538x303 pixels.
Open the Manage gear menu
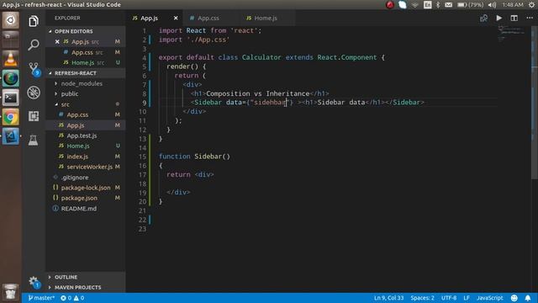34,282
